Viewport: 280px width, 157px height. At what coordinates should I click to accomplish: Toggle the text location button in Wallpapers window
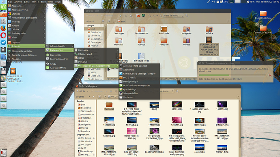(99, 97)
